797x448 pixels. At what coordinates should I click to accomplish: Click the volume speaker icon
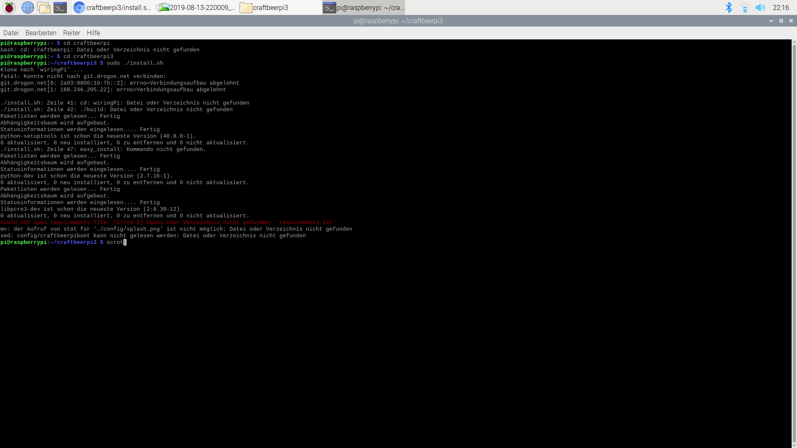(760, 7)
